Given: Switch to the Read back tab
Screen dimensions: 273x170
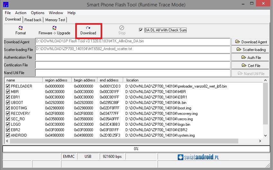Looking at the screenshot, I should [33, 20].
